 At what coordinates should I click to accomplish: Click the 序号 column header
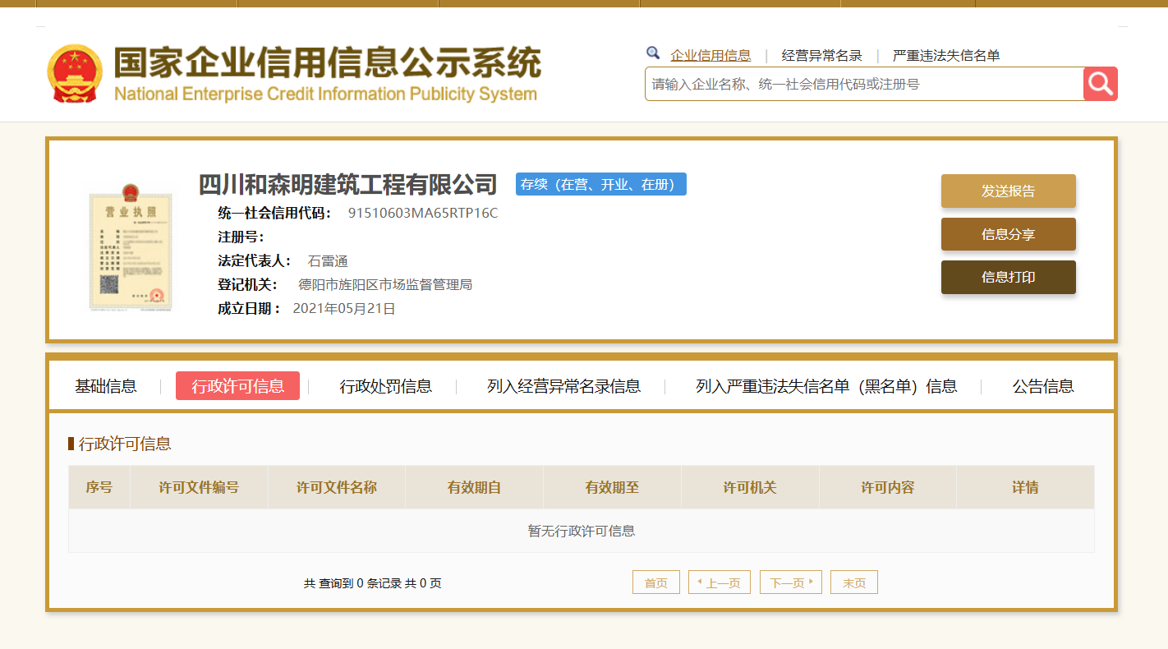coord(99,487)
